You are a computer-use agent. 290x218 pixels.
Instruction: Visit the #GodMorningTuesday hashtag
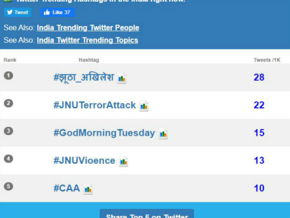coord(104,133)
